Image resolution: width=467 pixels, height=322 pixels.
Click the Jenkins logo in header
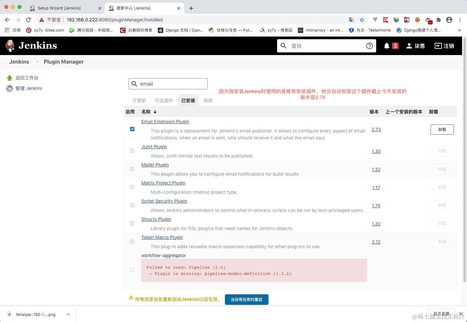pyautogui.click(x=31, y=45)
